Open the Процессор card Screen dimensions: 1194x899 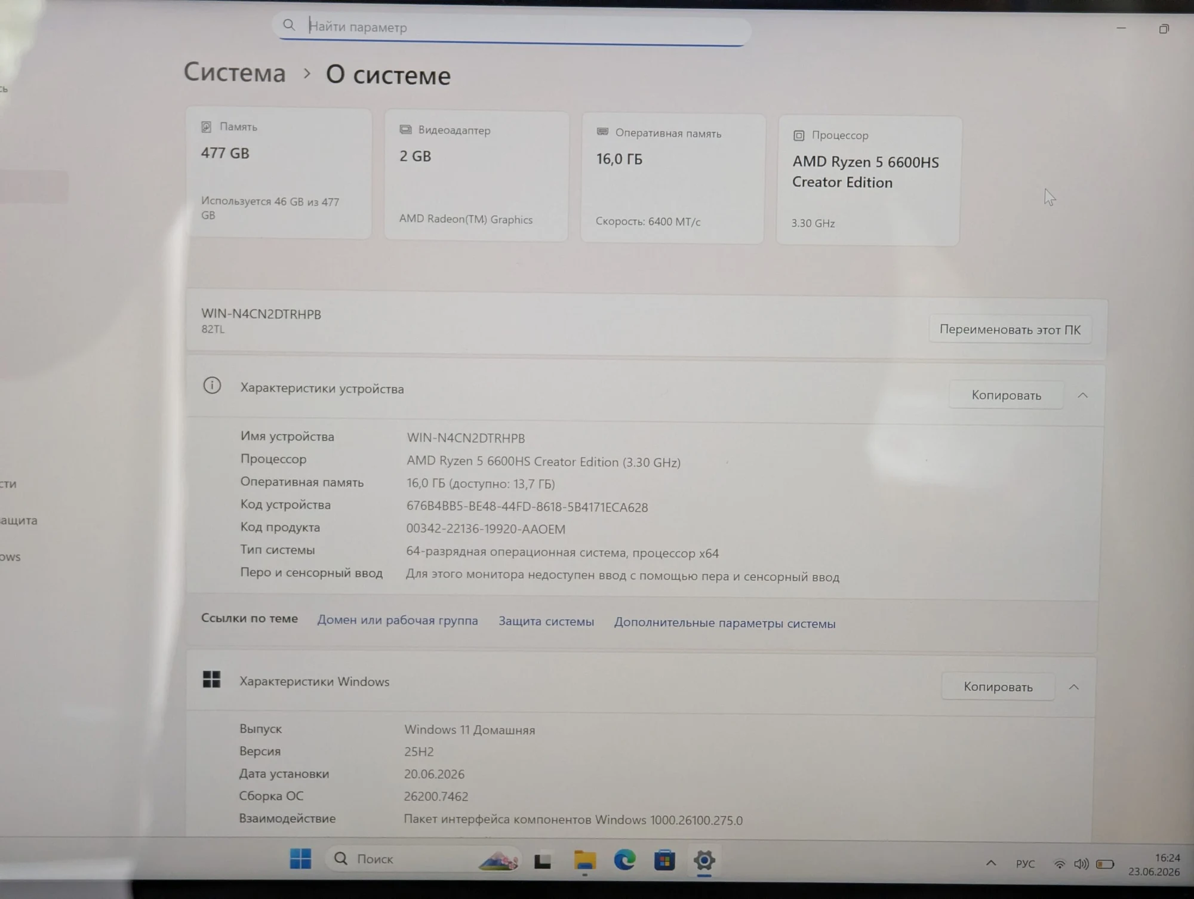pyautogui.click(x=868, y=181)
